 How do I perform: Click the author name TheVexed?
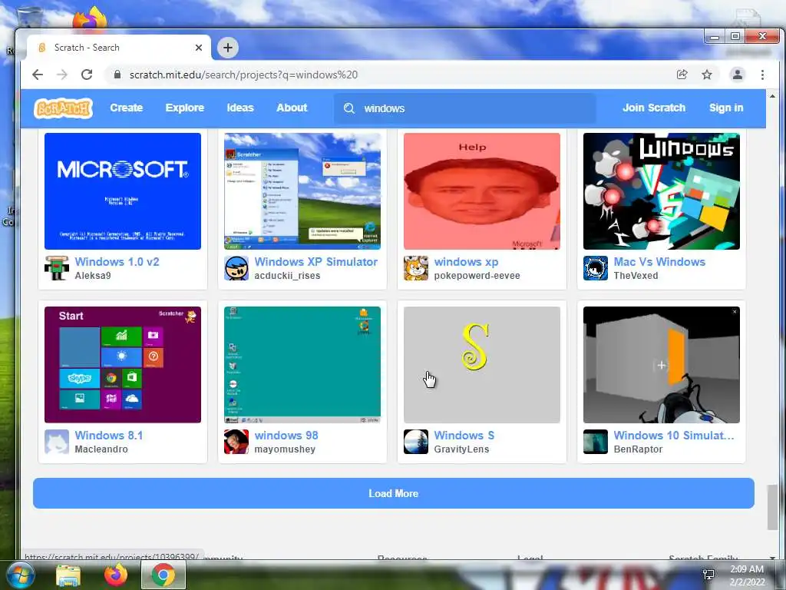pos(636,276)
